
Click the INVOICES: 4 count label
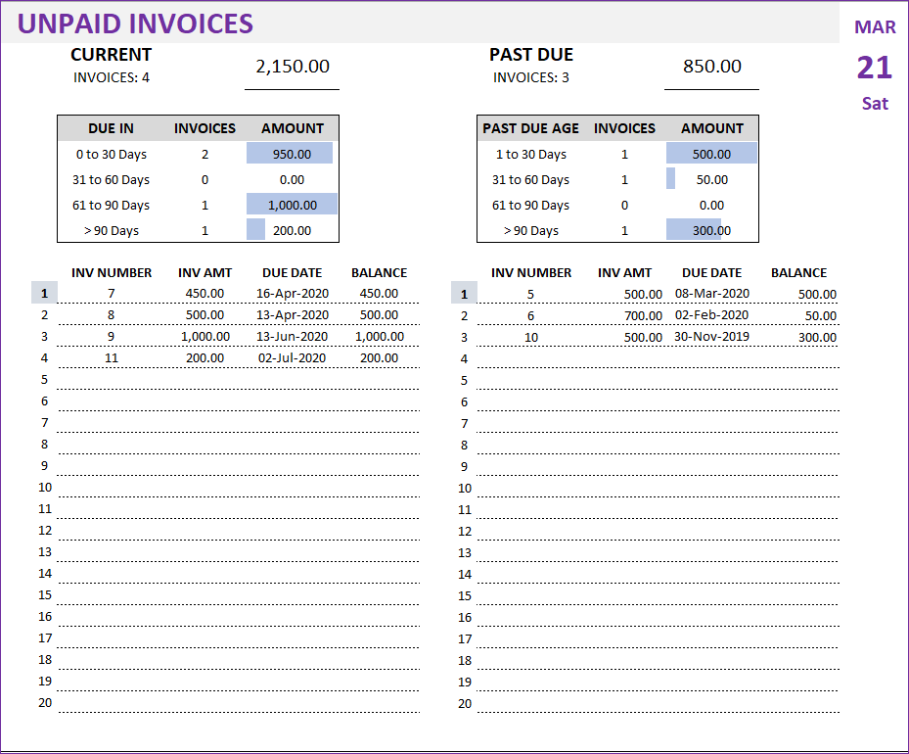(x=111, y=76)
